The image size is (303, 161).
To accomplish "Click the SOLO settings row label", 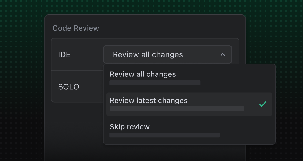I will (x=69, y=87).
